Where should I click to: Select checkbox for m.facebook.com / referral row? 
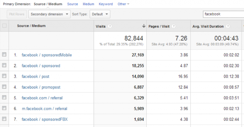[4, 108]
